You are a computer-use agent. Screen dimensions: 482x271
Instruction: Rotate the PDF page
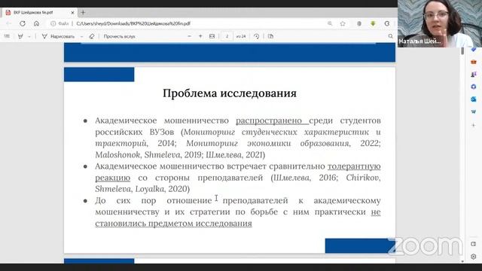pos(256,36)
